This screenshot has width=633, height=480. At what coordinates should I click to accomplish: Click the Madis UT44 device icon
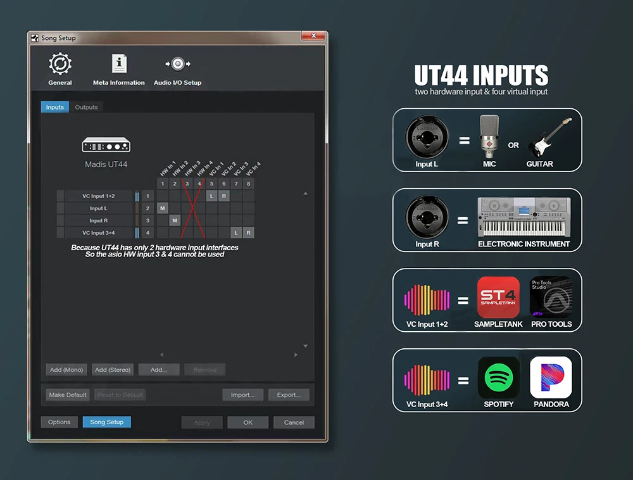click(x=106, y=146)
